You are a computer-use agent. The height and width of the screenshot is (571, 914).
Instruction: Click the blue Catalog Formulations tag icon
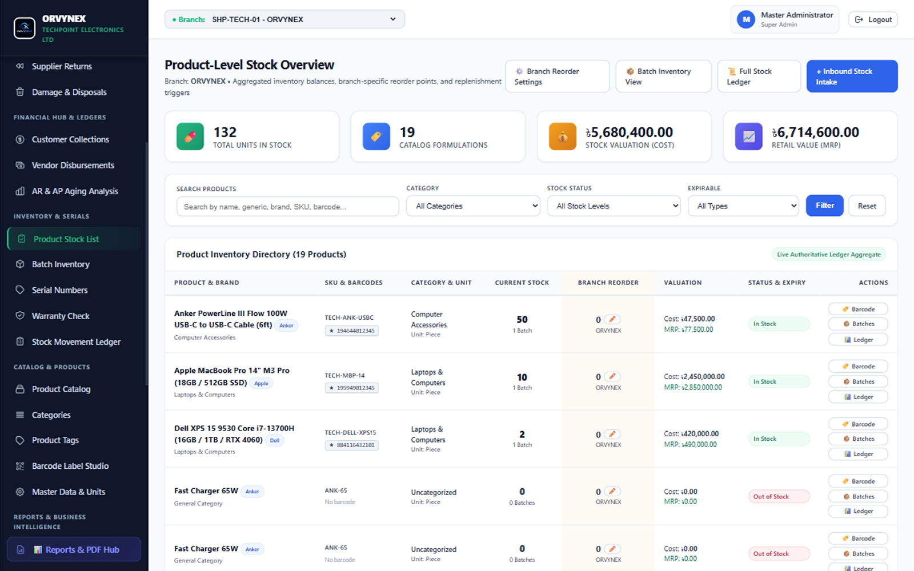pyautogui.click(x=376, y=136)
